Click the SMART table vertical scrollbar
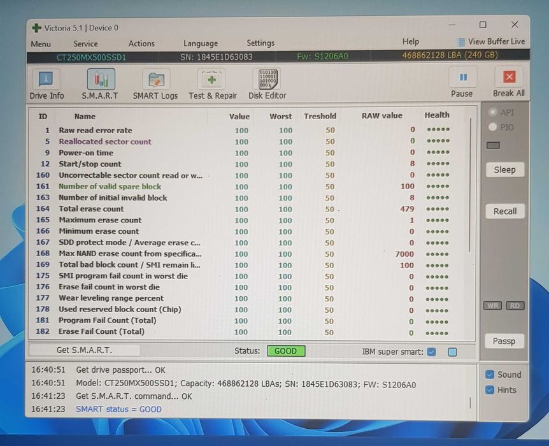The image size is (549, 446). click(x=469, y=185)
